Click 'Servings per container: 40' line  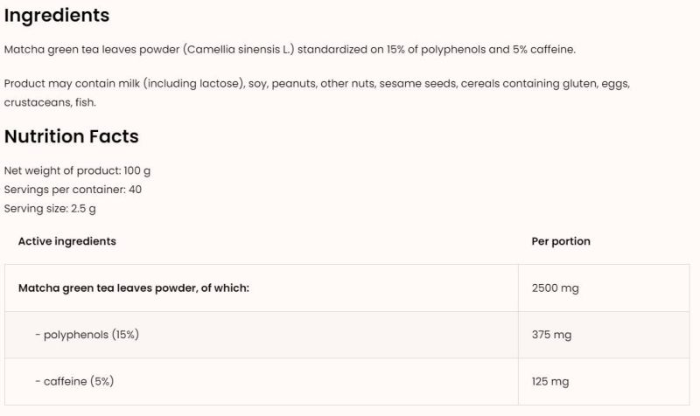(73, 189)
